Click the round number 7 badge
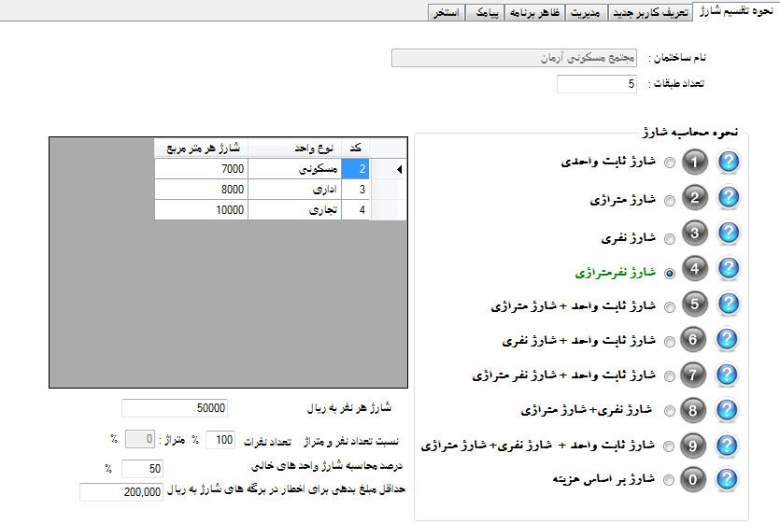This screenshot has height=524, width=780. pyautogui.click(x=693, y=375)
